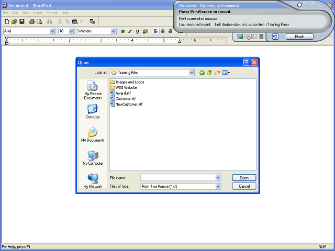Expand the Western script dropdown

pos(114,31)
